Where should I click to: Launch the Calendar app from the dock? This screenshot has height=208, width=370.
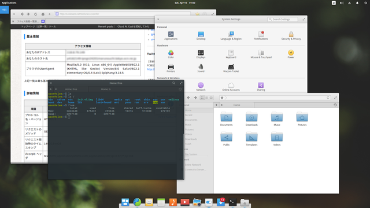click(161, 202)
